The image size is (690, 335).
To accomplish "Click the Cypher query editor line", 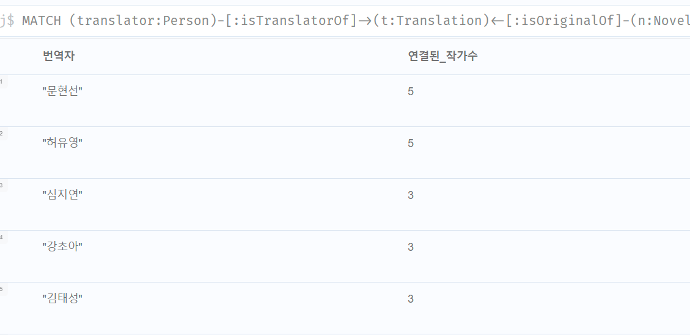I will coord(354,21).
